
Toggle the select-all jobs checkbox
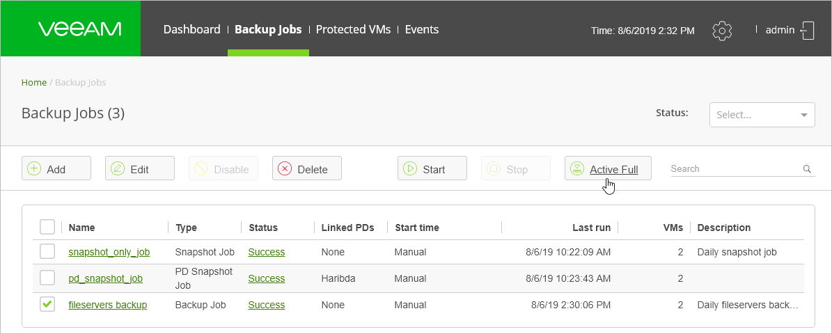[47, 227]
